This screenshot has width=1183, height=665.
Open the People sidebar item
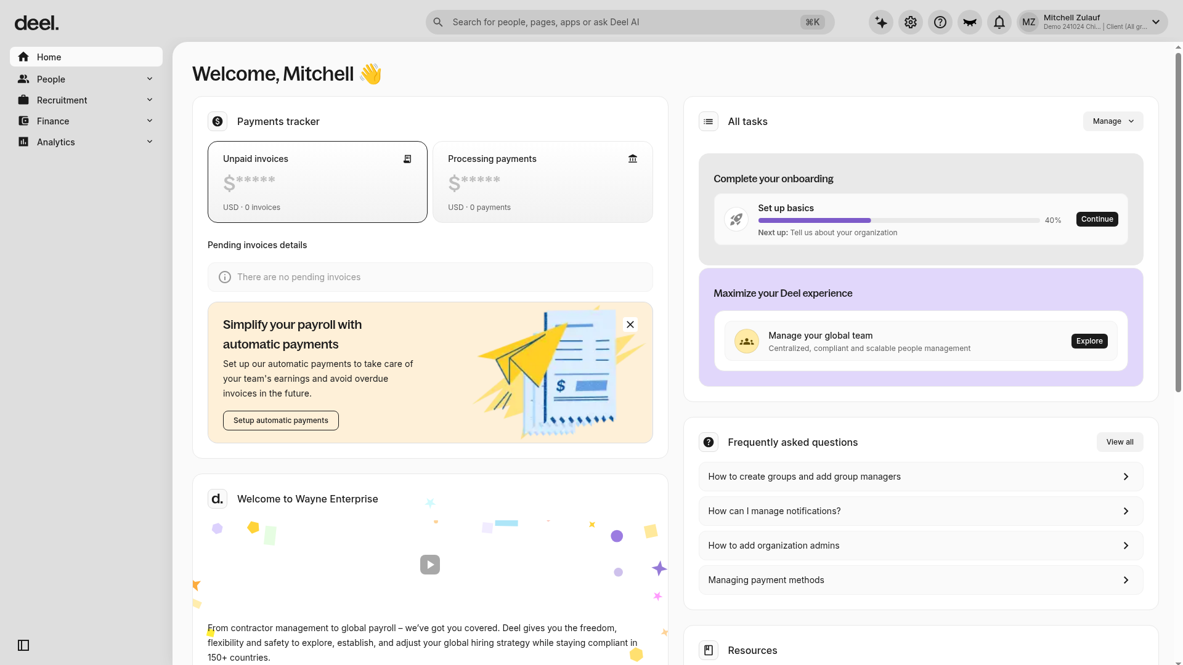tap(86, 79)
